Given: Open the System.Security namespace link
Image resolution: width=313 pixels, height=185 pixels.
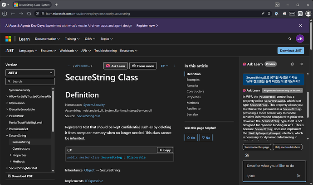Looking at the screenshot, I should (x=94, y=104).
